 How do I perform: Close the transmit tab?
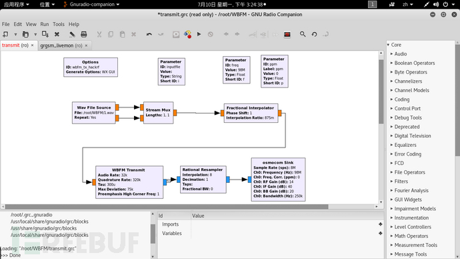click(32, 45)
